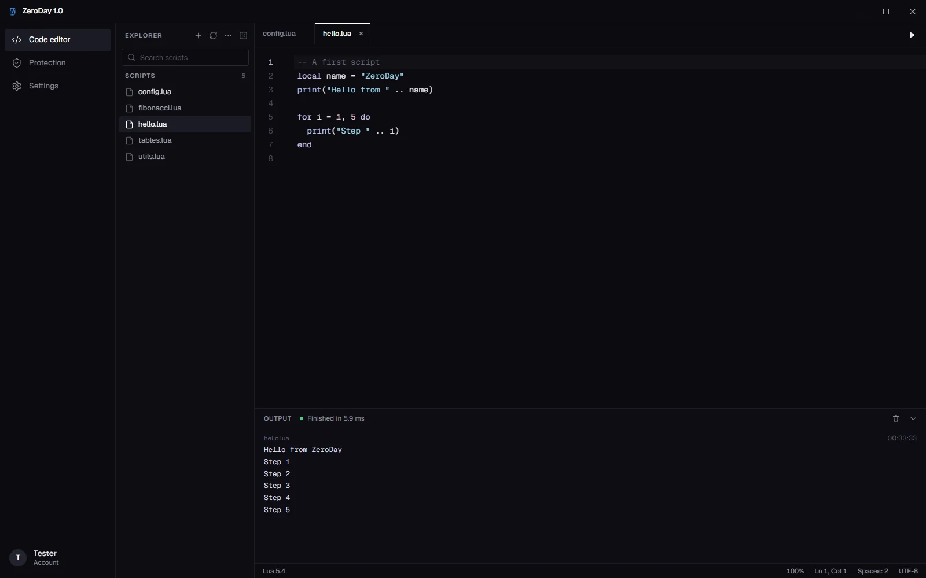Viewport: 926px width, 578px height.
Task: Clear output with trash icon
Action: pos(896,418)
